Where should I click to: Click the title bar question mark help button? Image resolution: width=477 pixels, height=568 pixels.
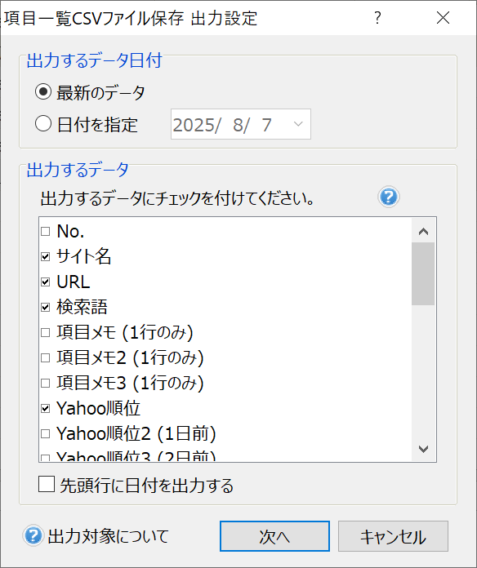coord(377,17)
